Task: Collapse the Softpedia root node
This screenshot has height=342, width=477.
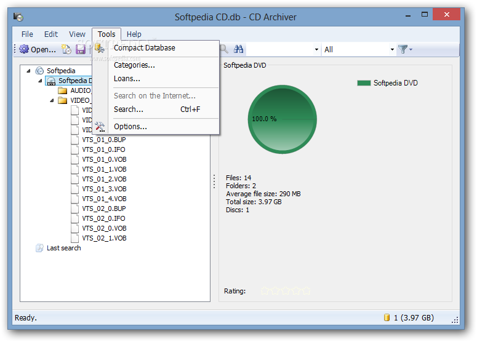Action: (x=28, y=71)
